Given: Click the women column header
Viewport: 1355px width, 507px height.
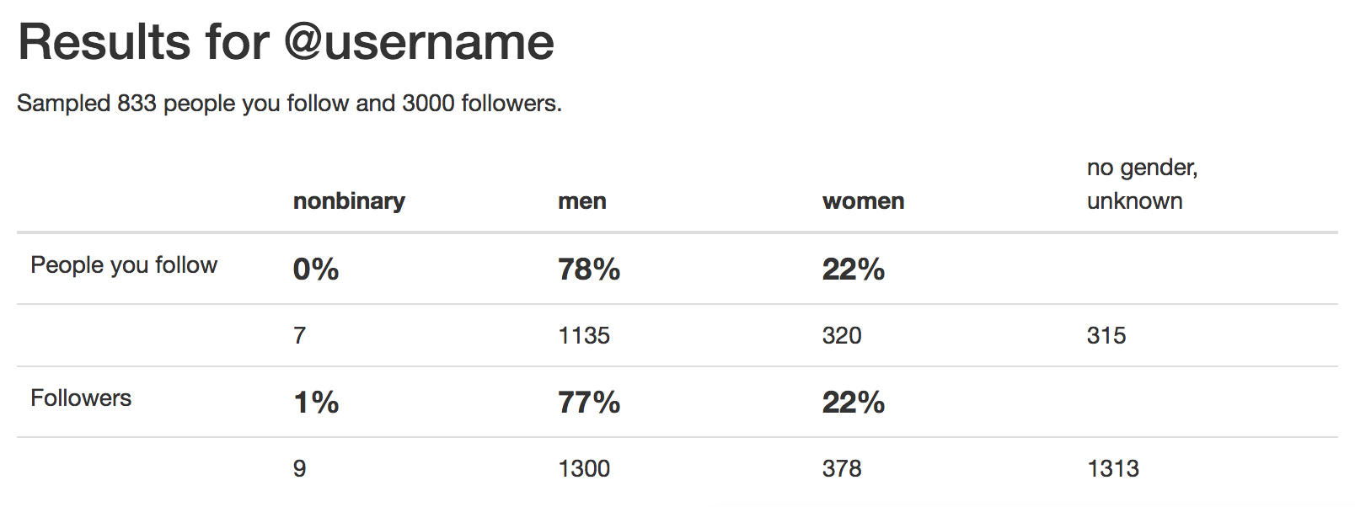Looking at the screenshot, I should 864,201.
